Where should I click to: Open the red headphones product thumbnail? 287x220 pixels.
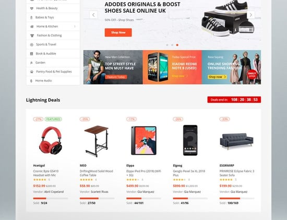tap(51, 140)
